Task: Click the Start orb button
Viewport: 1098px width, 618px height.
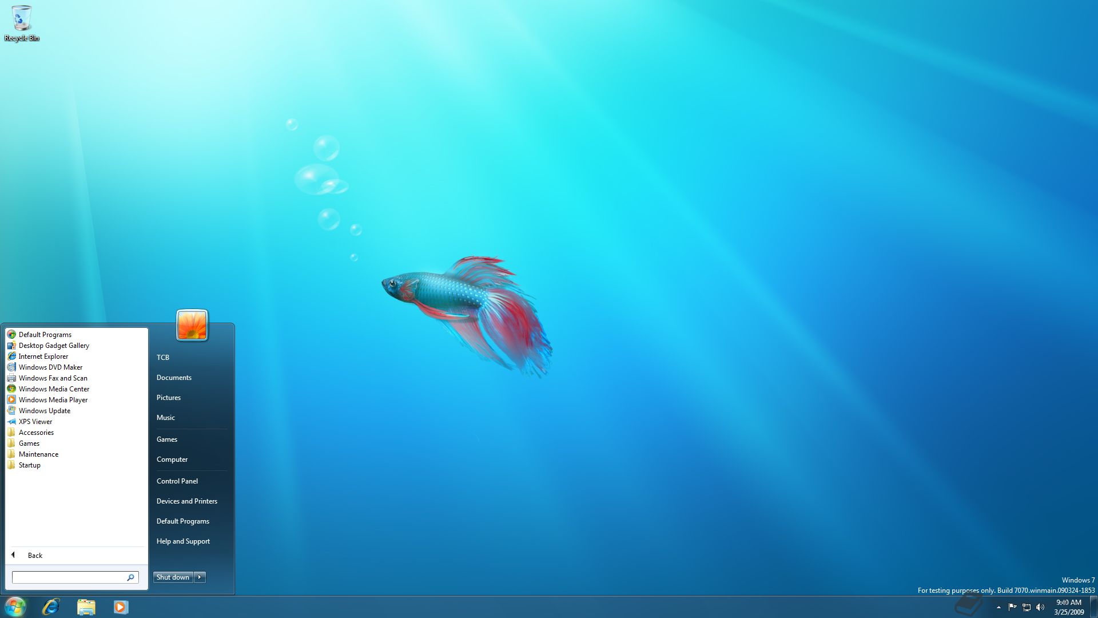Action: click(15, 607)
